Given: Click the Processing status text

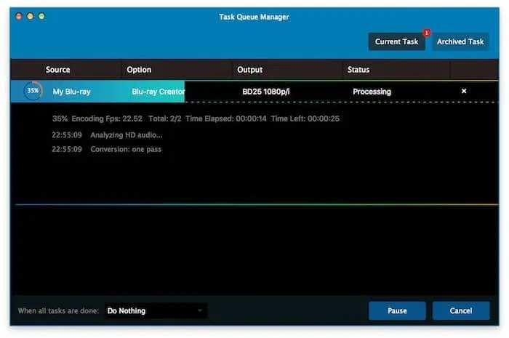Looking at the screenshot, I should [372, 92].
